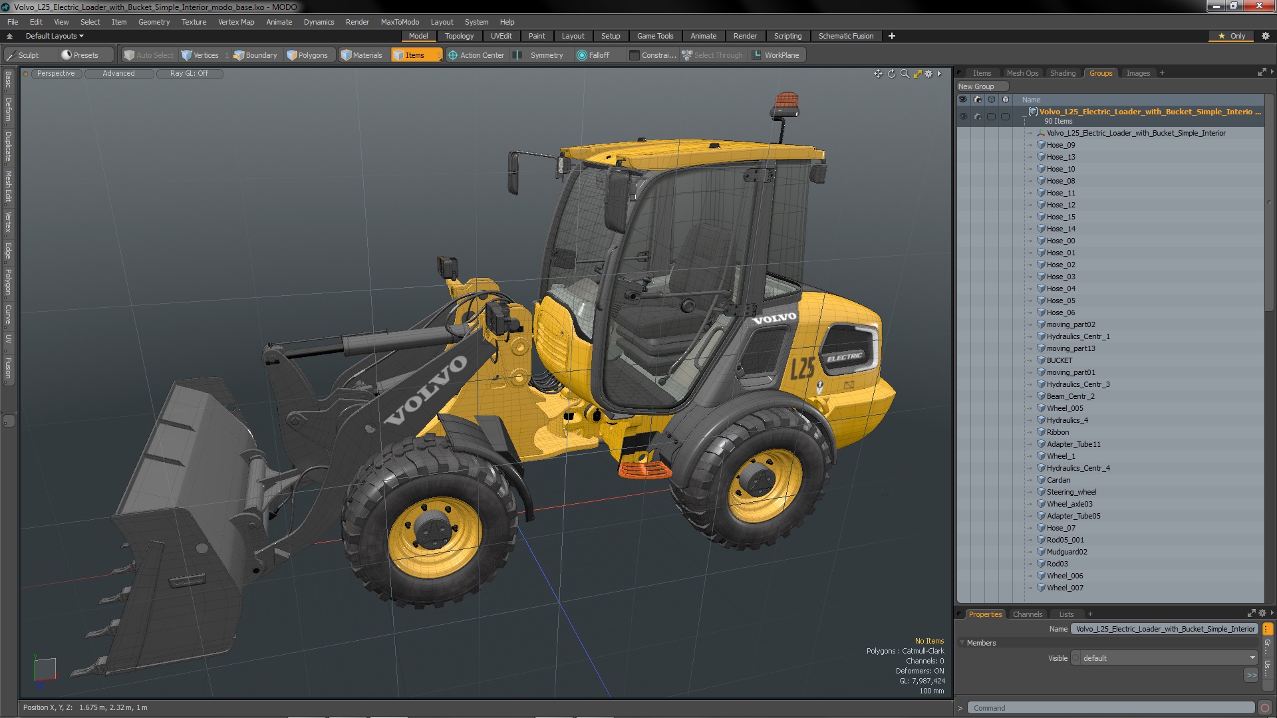The width and height of the screenshot is (1277, 718).
Task: Toggle the fourth-column checkbox of Volvo group
Action: pyautogui.click(x=1006, y=116)
